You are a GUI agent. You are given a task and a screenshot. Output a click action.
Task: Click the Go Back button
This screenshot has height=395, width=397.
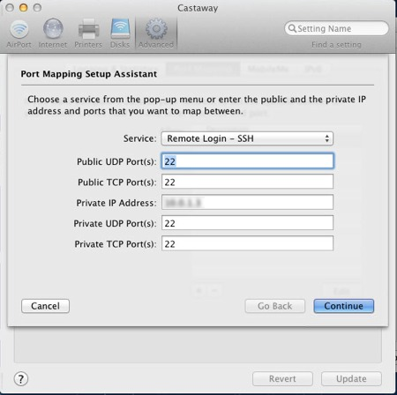pos(275,306)
